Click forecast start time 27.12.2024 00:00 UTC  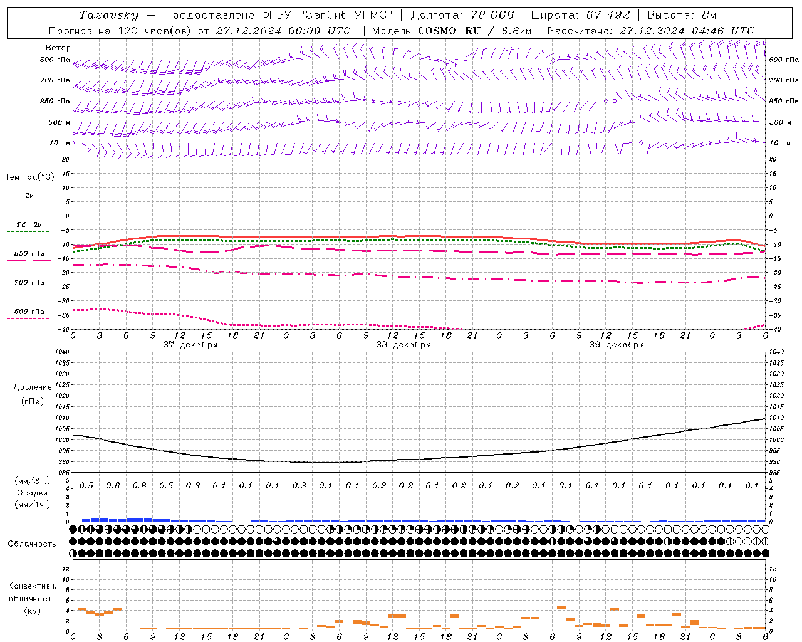click(283, 31)
